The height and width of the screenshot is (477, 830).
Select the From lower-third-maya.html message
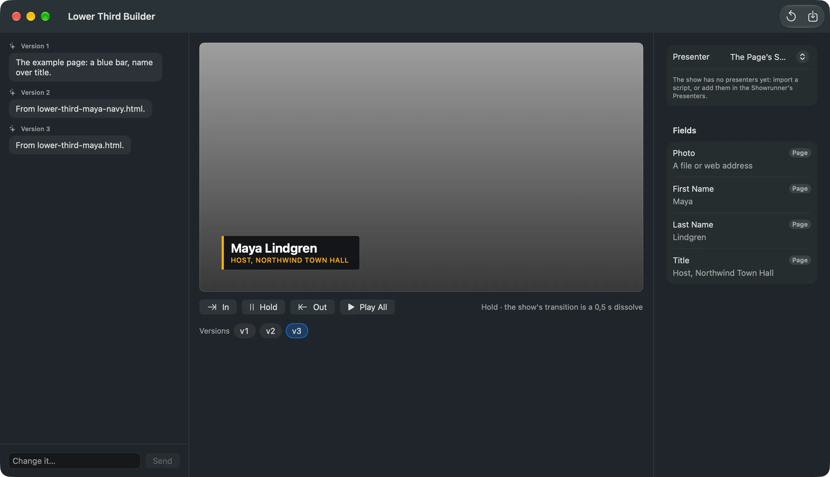click(x=70, y=145)
